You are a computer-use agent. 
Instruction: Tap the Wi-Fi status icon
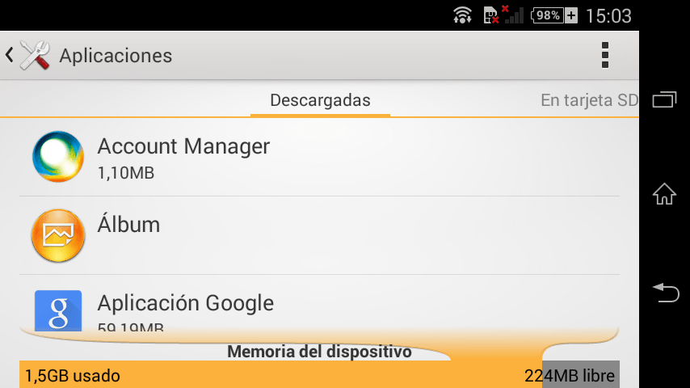(x=462, y=15)
